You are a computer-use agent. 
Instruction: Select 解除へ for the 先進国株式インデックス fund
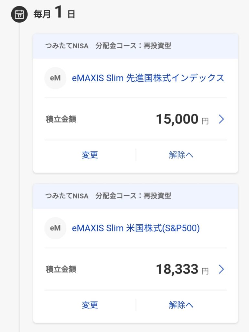[x=181, y=155]
